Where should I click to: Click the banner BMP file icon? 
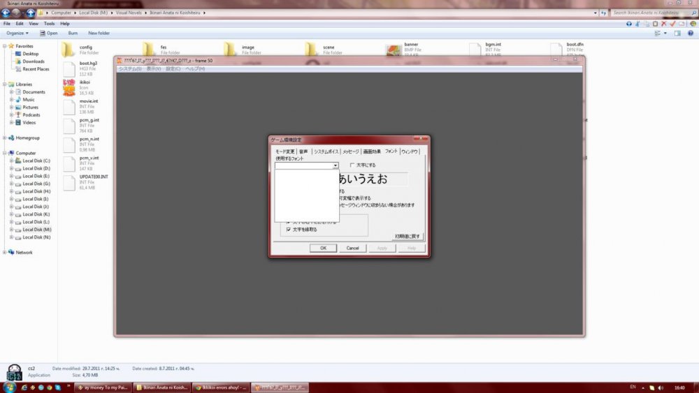click(x=393, y=50)
